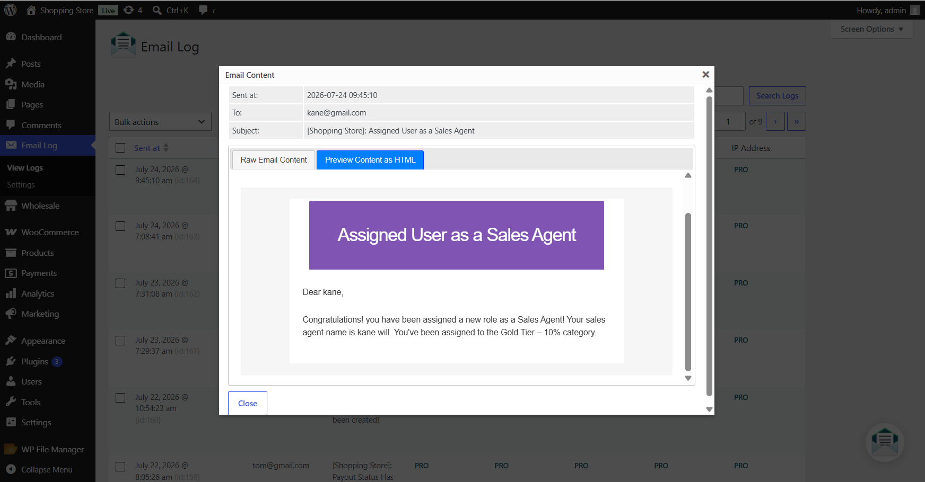Click the Collapse Menu arrow icon
The width and height of the screenshot is (925, 482).
11,469
